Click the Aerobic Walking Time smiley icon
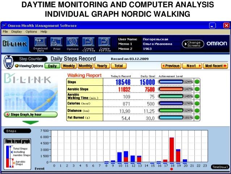Image resolution: width=231 pixels, height=174 pixels. pyautogui.click(x=197, y=96)
